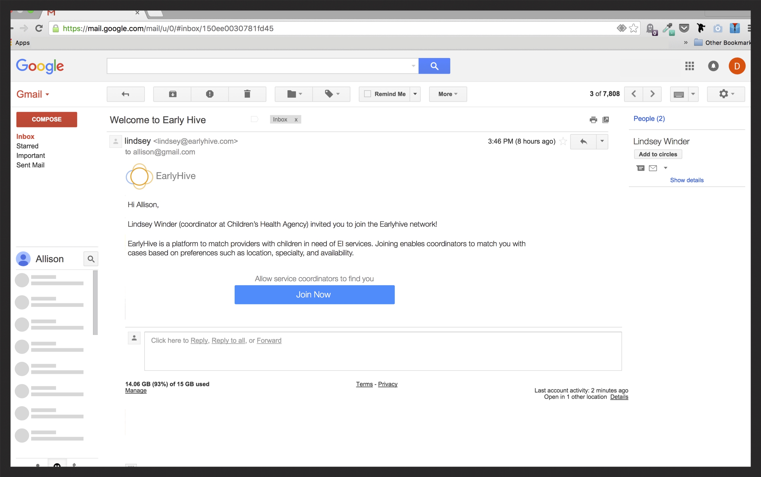This screenshot has width=761, height=477.
Task: Open the Sent Mail folder
Action: 30,165
